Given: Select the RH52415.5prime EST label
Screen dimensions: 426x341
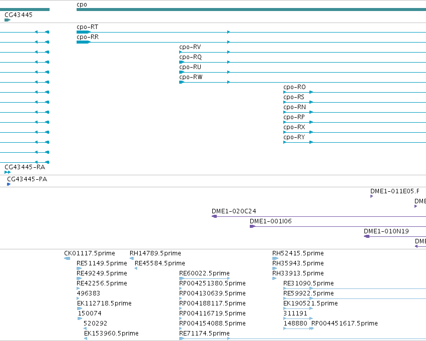Looking at the screenshot, I should coord(298,253).
